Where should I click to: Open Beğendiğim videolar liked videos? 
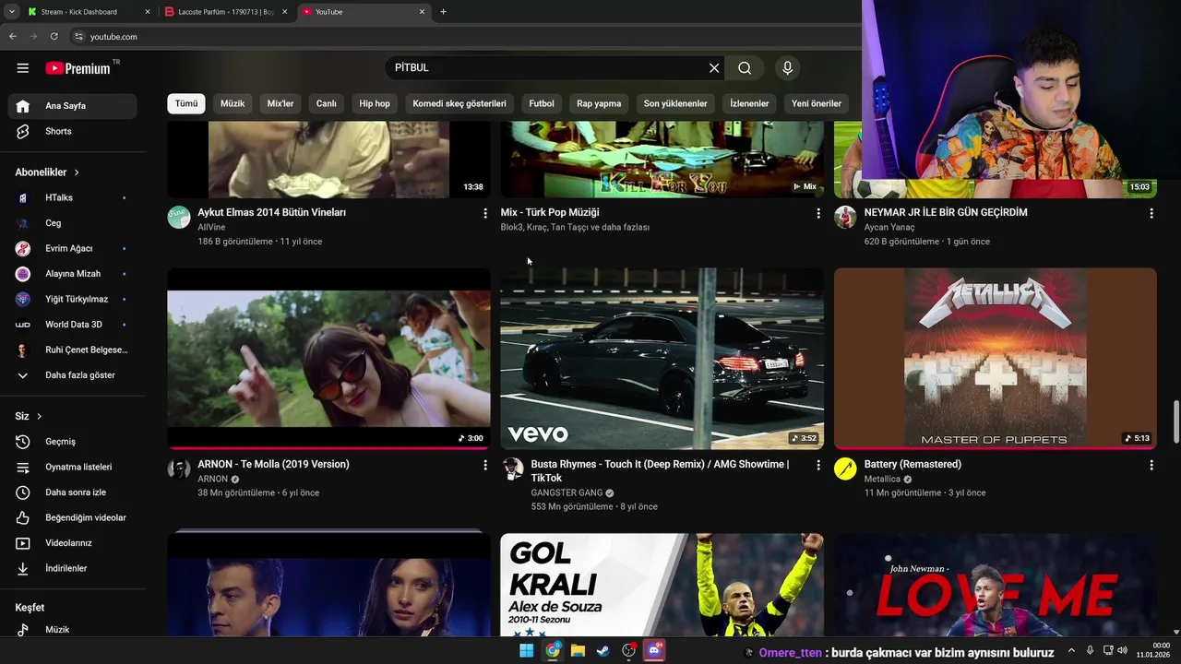(x=72, y=517)
